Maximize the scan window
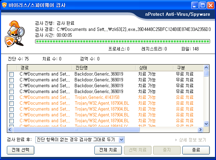 click(x=203, y=5)
